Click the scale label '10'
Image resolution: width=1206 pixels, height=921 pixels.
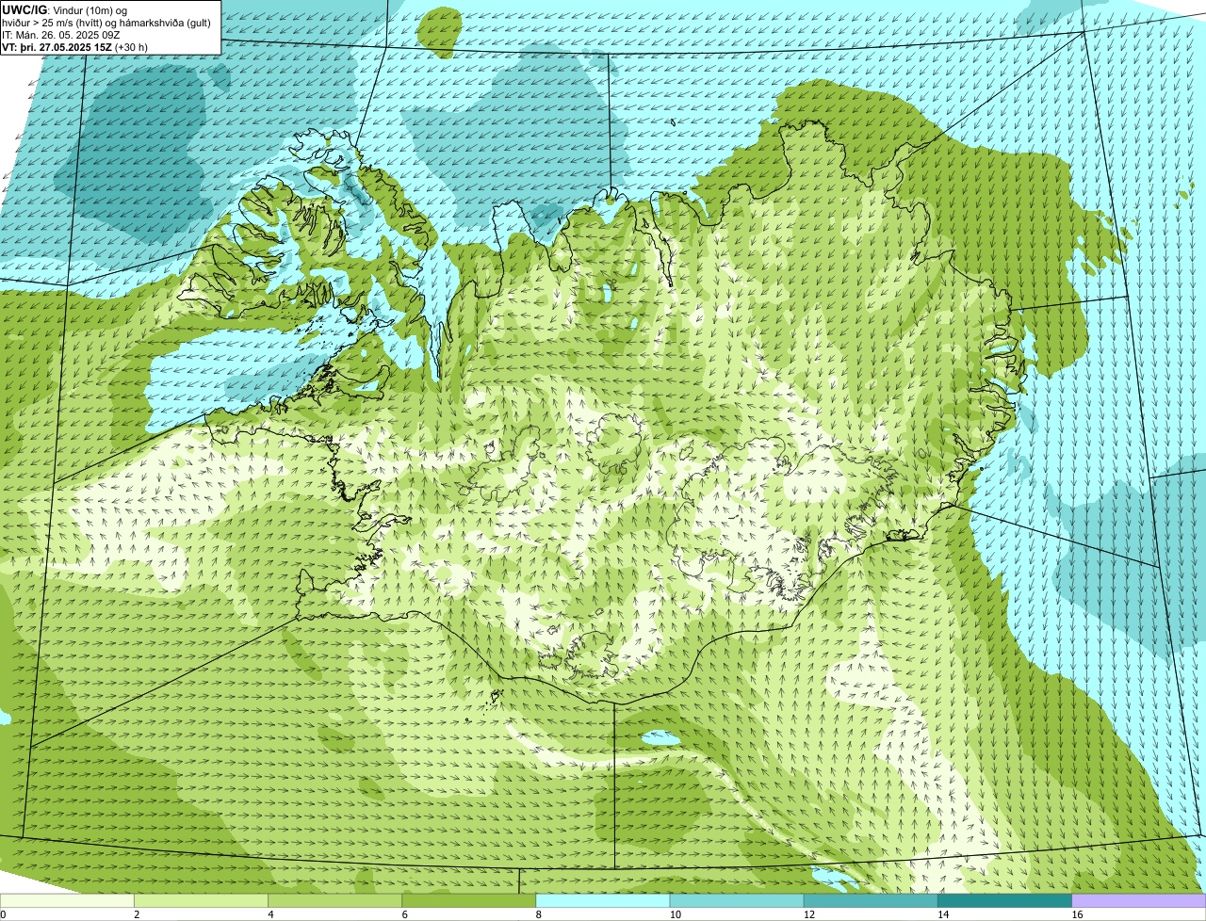coord(675,914)
